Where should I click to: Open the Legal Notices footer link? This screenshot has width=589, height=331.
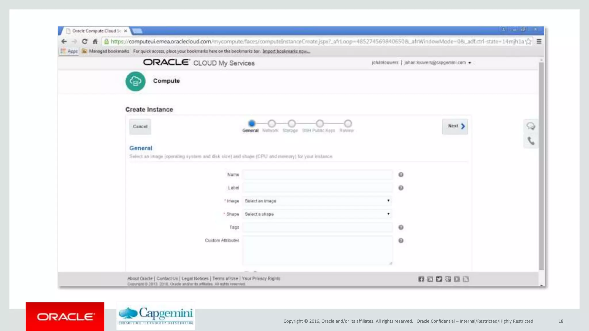[x=195, y=279]
